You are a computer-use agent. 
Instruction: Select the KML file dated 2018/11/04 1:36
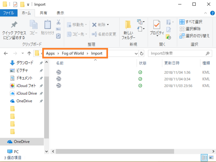[x=59, y=72]
